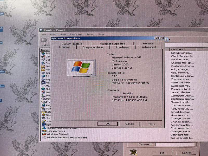Open the System Restore tab
This screenshot has width=208, height=156.
(72, 44)
